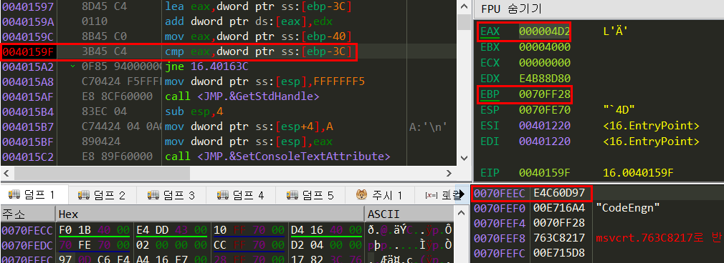Select disassembly address 00401597
The width and height of the screenshot is (724, 263).
click(x=28, y=6)
